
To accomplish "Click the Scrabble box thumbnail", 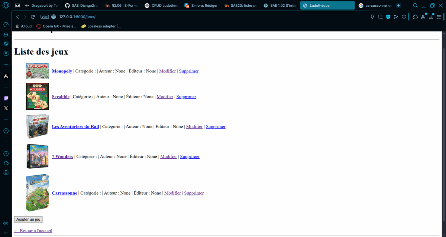I will point(37,97).
